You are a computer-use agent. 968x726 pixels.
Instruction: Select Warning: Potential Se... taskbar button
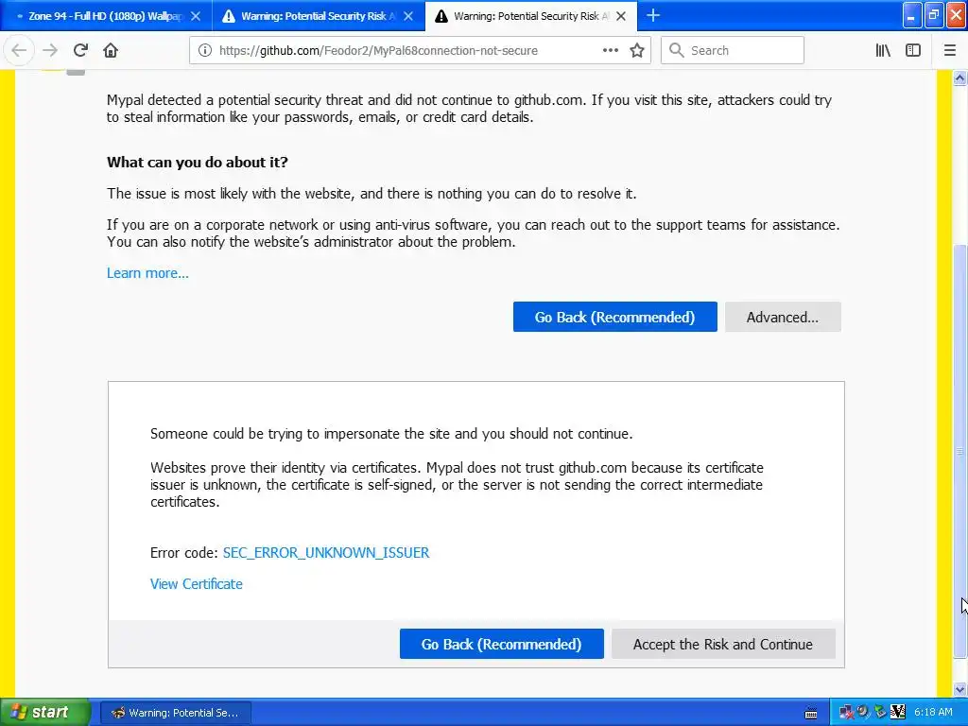(175, 713)
